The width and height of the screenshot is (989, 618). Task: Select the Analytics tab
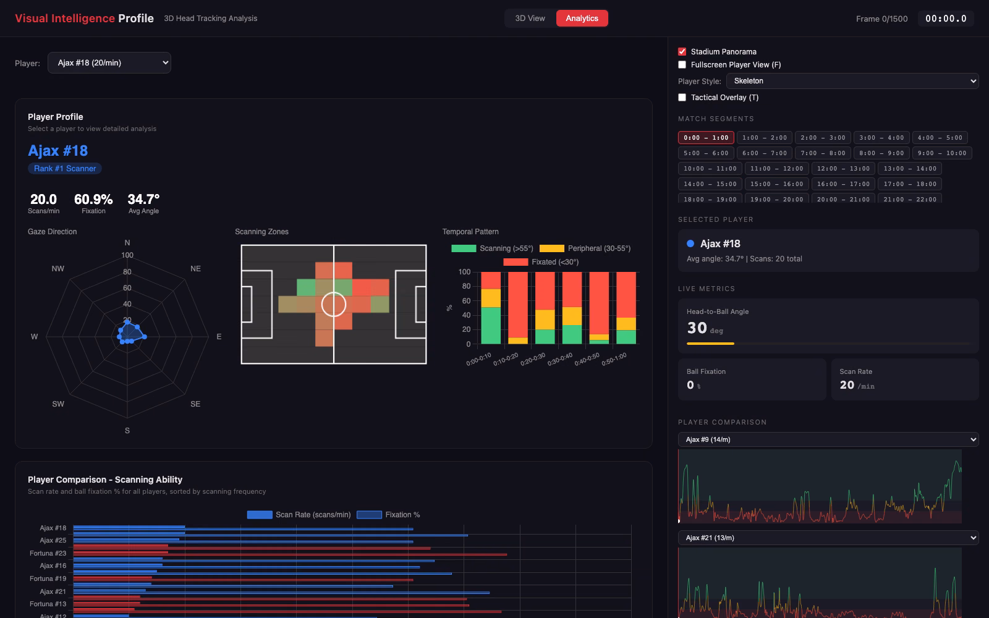[x=582, y=19]
